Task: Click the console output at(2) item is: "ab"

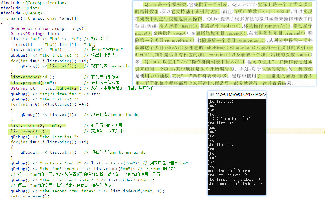Action: [x=230, y=119]
